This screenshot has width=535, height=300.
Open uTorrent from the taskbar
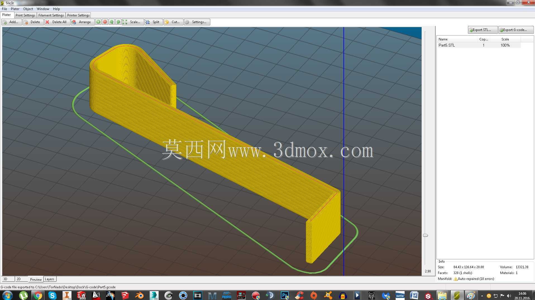click(23, 296)
